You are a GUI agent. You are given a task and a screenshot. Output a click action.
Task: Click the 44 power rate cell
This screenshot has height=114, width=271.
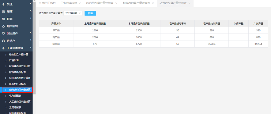pos(178,37)
